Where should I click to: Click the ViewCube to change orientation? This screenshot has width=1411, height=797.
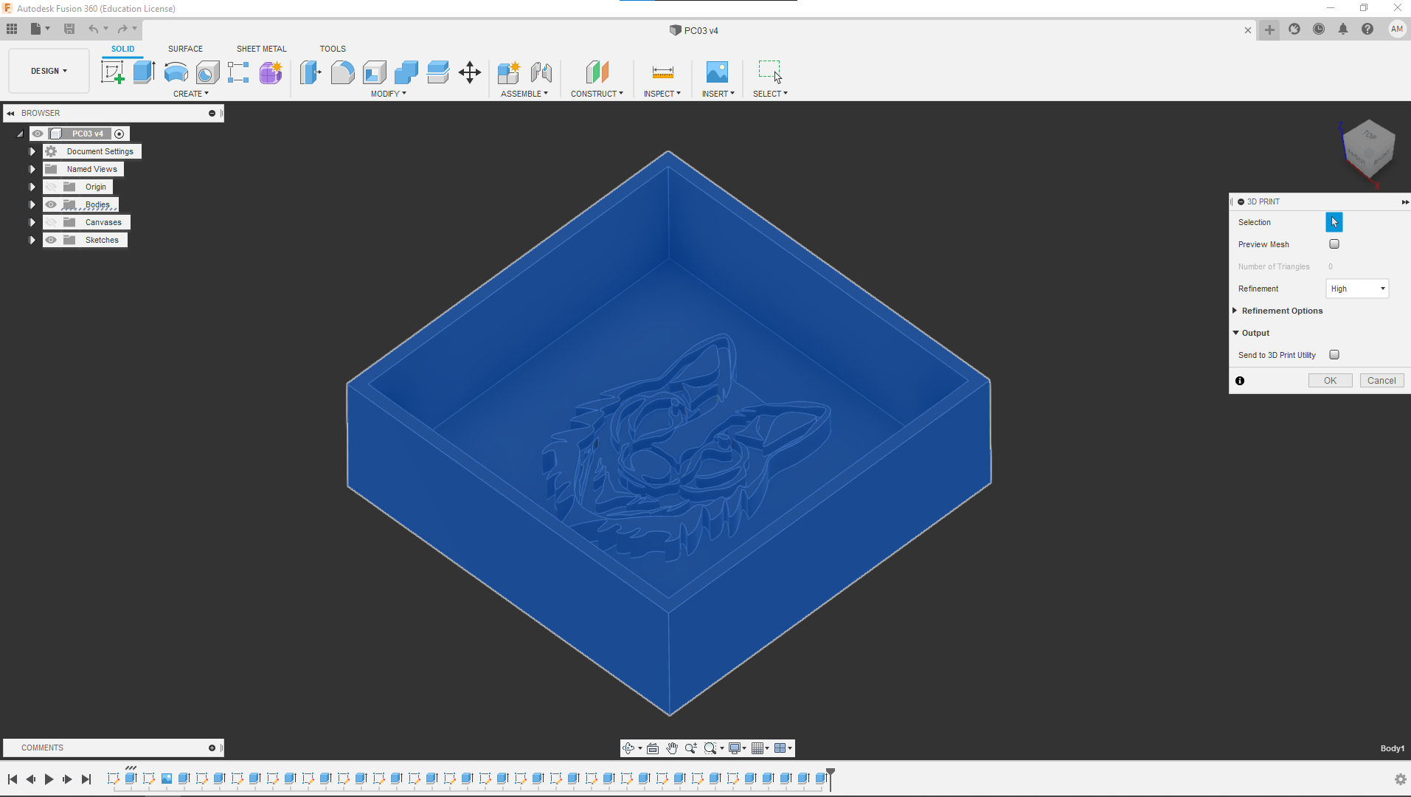coord(1369,149)
